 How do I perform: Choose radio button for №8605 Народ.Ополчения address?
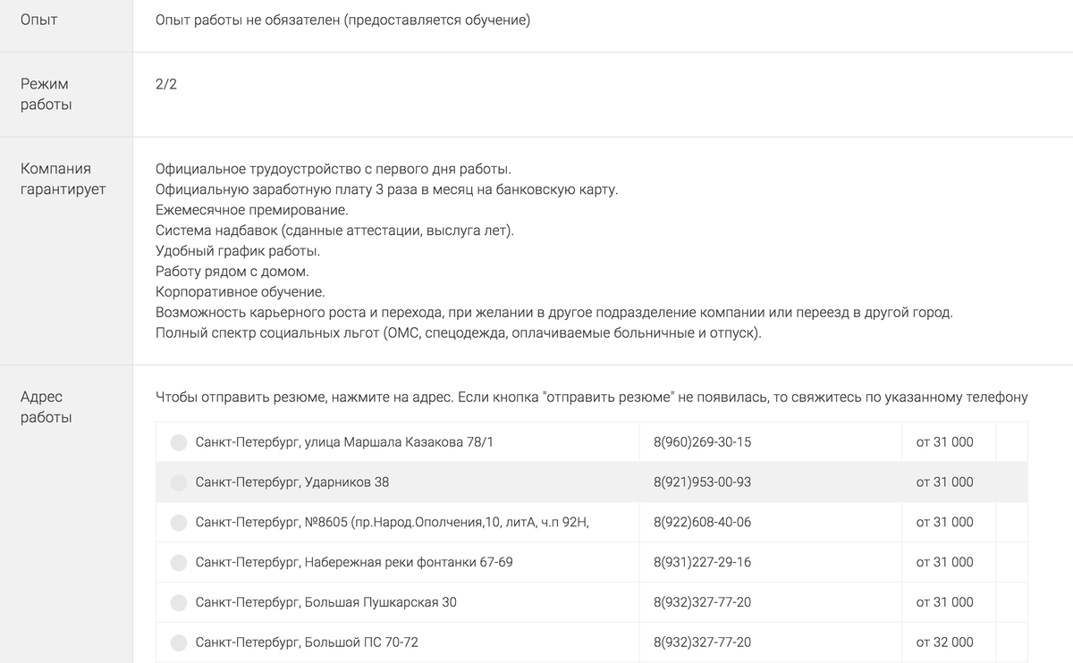click(x=179, y=523)
